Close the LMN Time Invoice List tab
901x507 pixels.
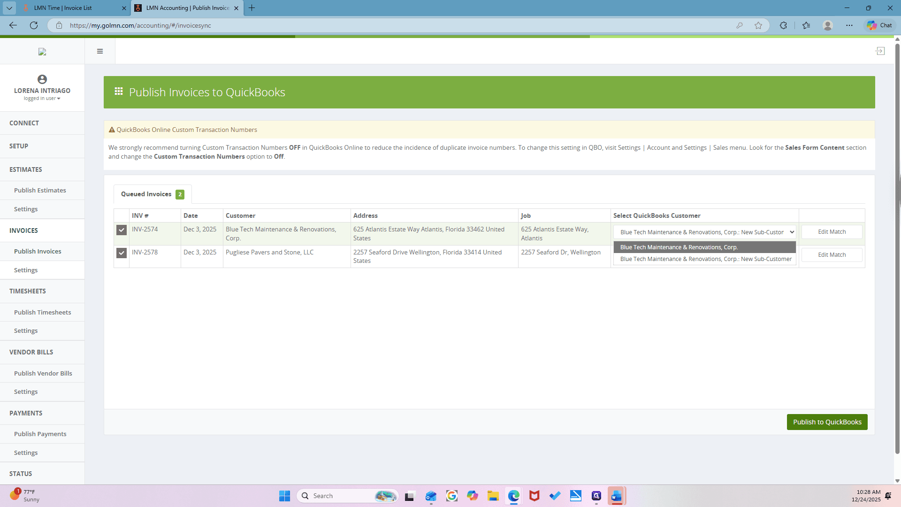pos(124,8)
